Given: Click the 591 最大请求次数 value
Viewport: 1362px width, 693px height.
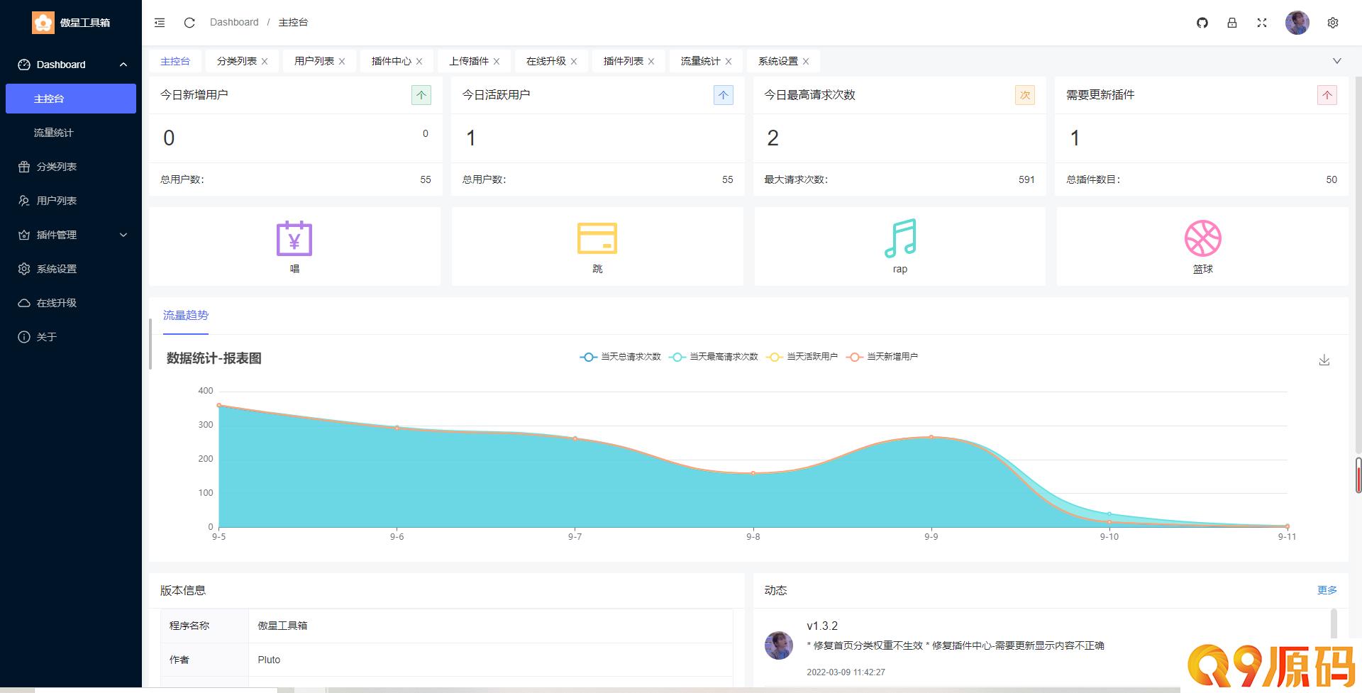Looking at the screenshot, I should coord(1026,180).
